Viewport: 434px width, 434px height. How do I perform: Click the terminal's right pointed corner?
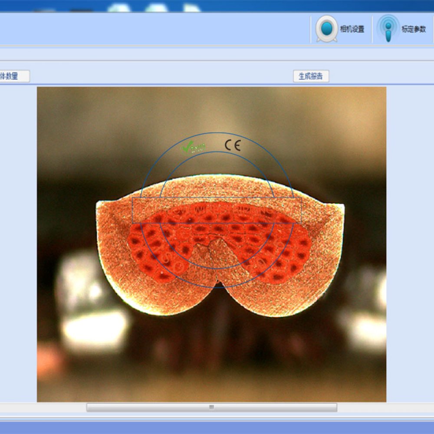tap(343, 206)
